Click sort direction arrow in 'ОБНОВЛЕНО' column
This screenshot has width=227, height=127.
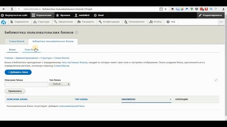170,99
